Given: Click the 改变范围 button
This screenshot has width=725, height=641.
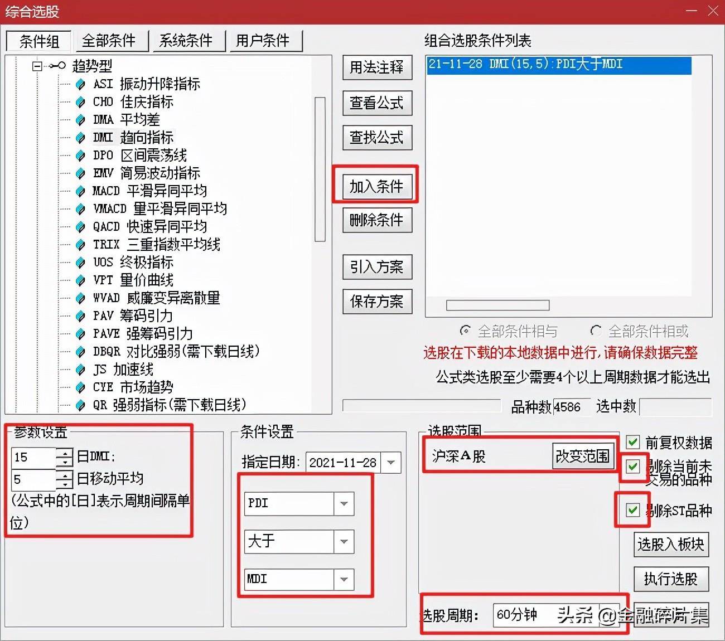Looking at the screenshot, I should [x=583, y=456].
